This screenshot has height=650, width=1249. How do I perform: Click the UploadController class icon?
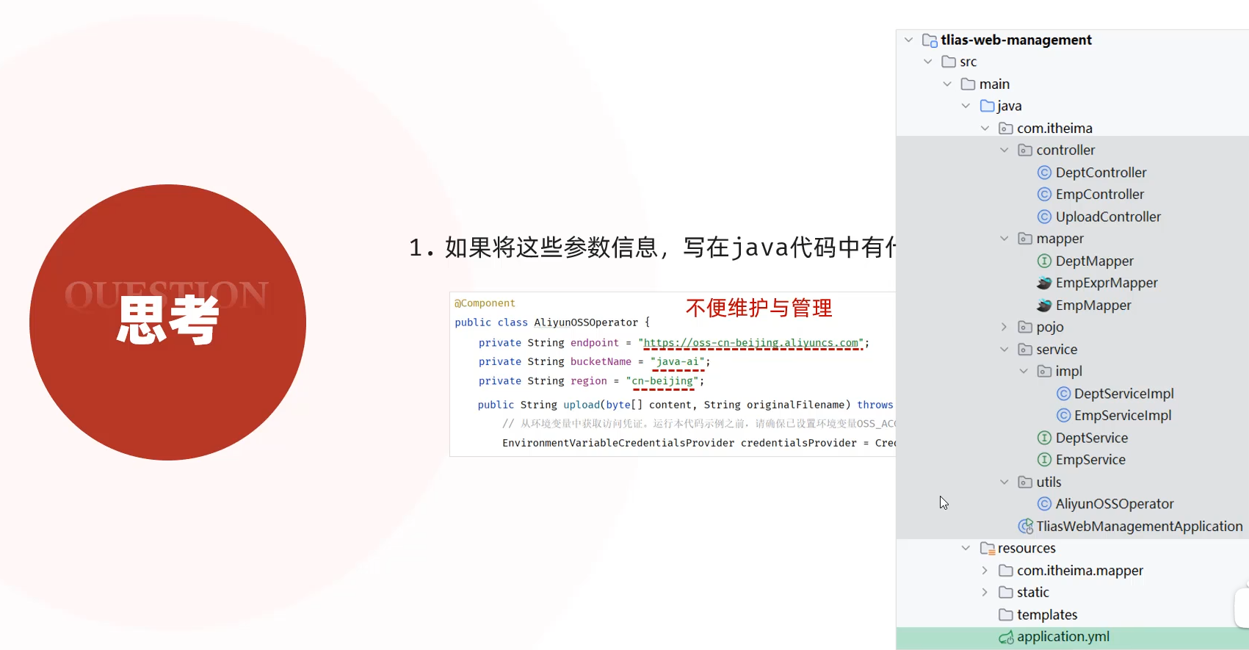point(1044,217)
